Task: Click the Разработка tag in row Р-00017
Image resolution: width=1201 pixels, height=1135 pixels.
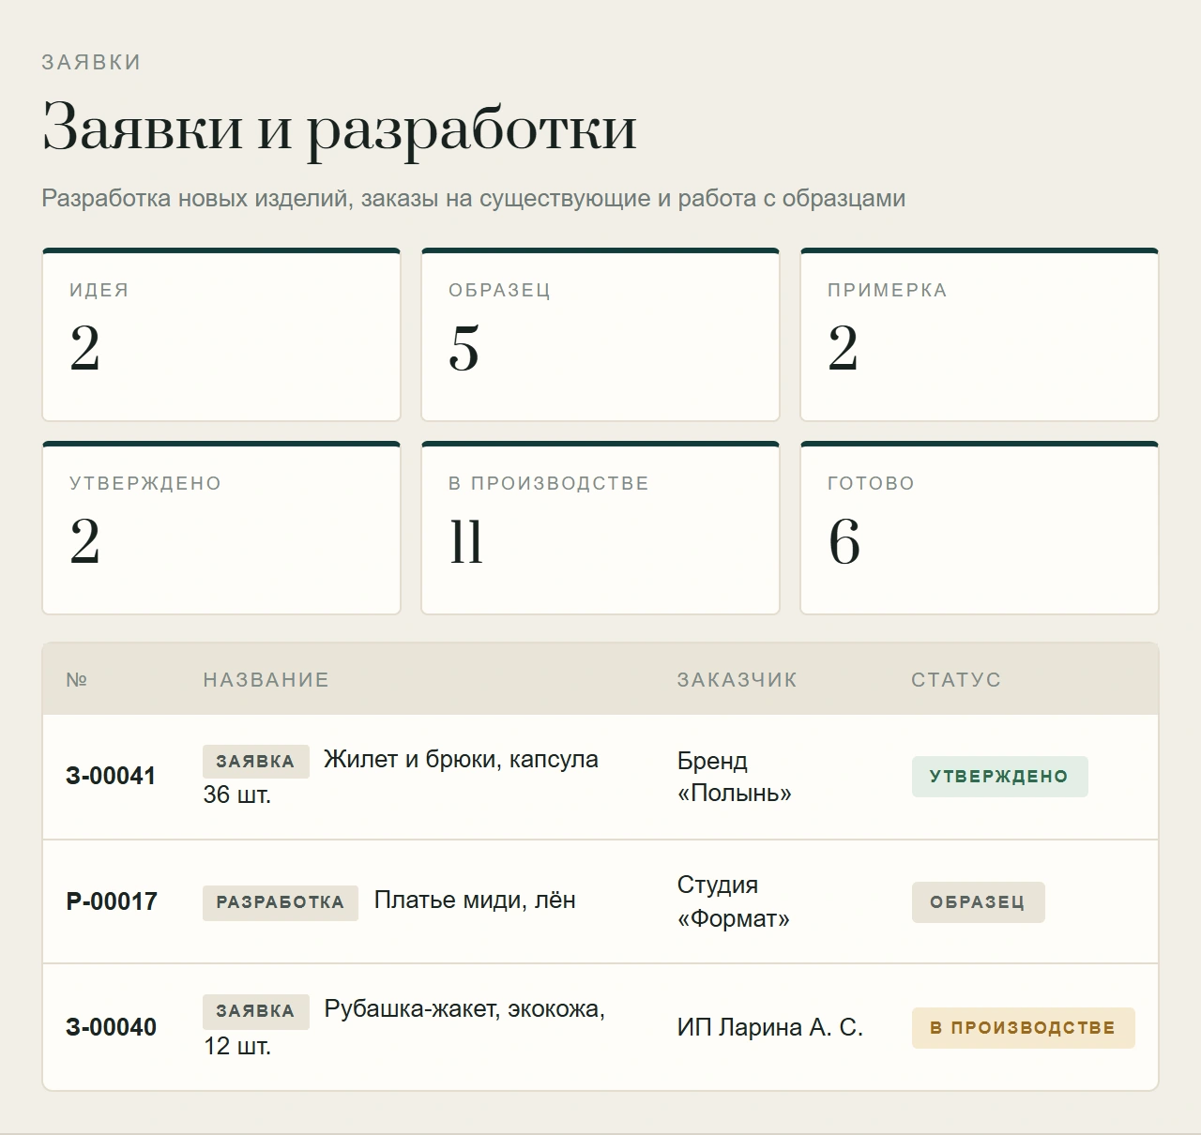Action: 281,902
